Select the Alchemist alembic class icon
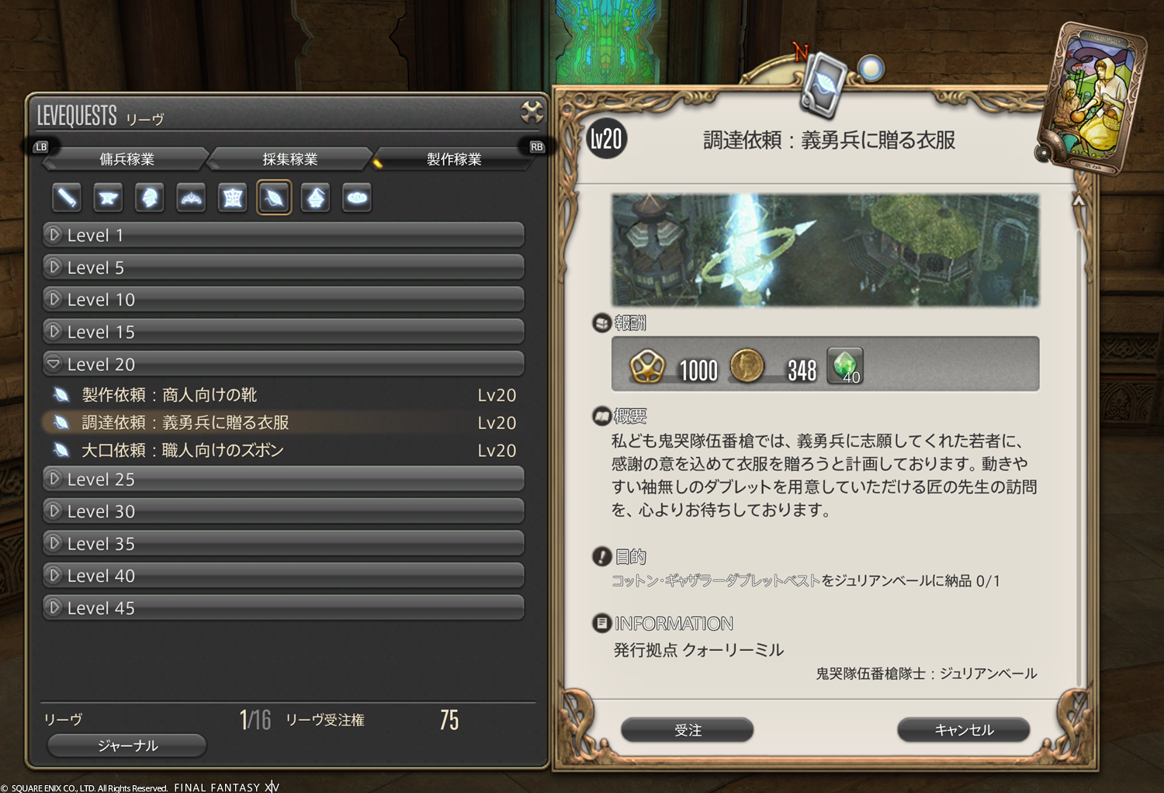The image size is (1164, 793). point(316,198)
